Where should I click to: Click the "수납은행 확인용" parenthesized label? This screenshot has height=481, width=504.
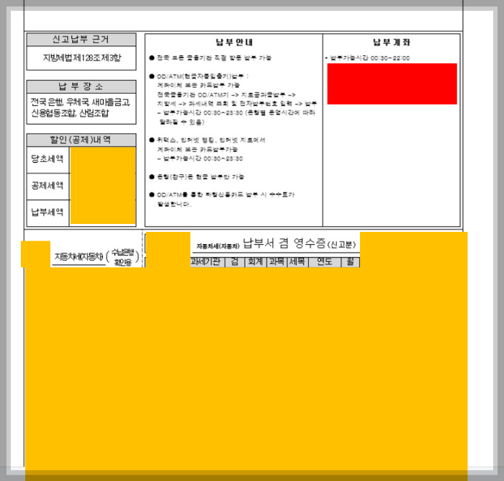click(123, 257)
